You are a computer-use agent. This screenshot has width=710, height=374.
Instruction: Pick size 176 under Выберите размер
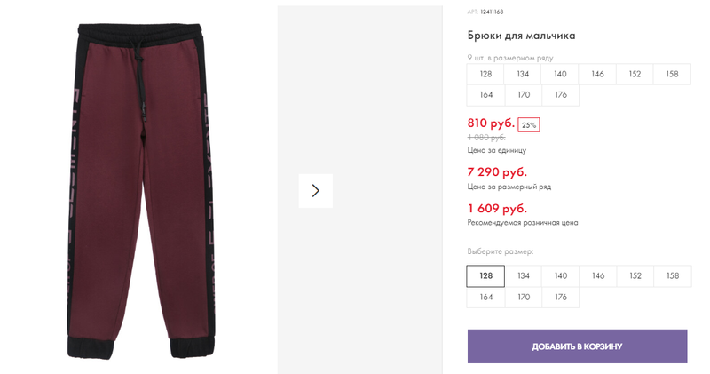(x=561, y=298)
